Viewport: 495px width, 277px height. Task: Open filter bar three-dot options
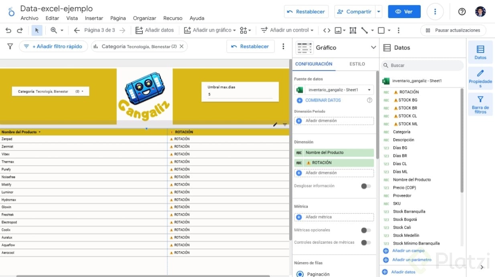(283, 46)
